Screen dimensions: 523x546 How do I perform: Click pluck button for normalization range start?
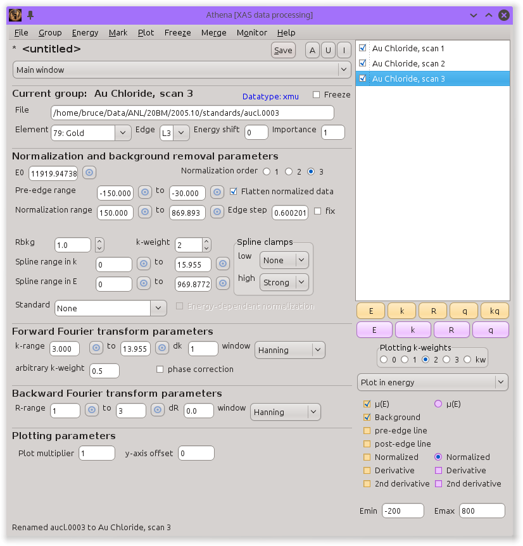click(x=145, y=211)
